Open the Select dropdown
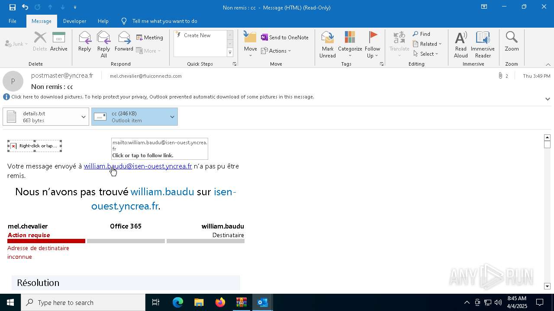Image resolution: width=554 pixels, height=311 pixels. (x=426, y=54)
